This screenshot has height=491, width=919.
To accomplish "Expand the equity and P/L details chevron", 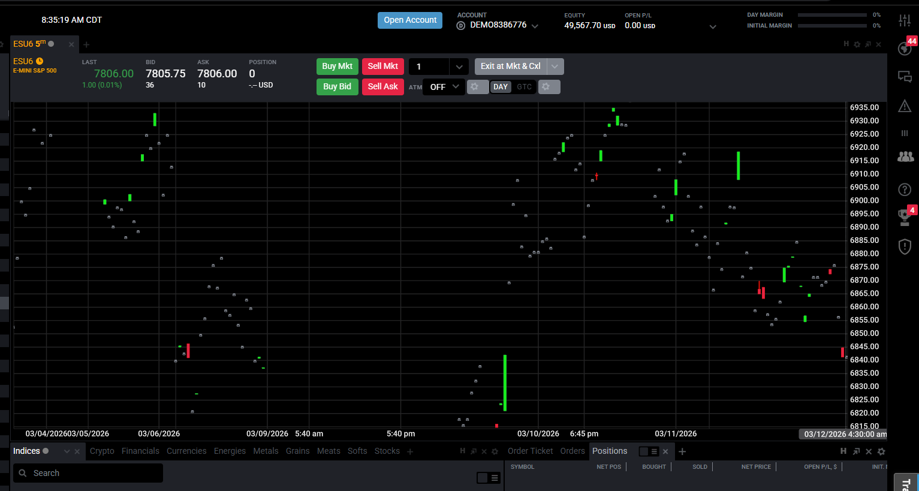I will [713, 26].
